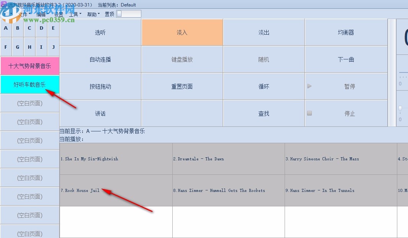Open the 均衡器 equalizer
408x238 pixels.
[x=346, y=32]
